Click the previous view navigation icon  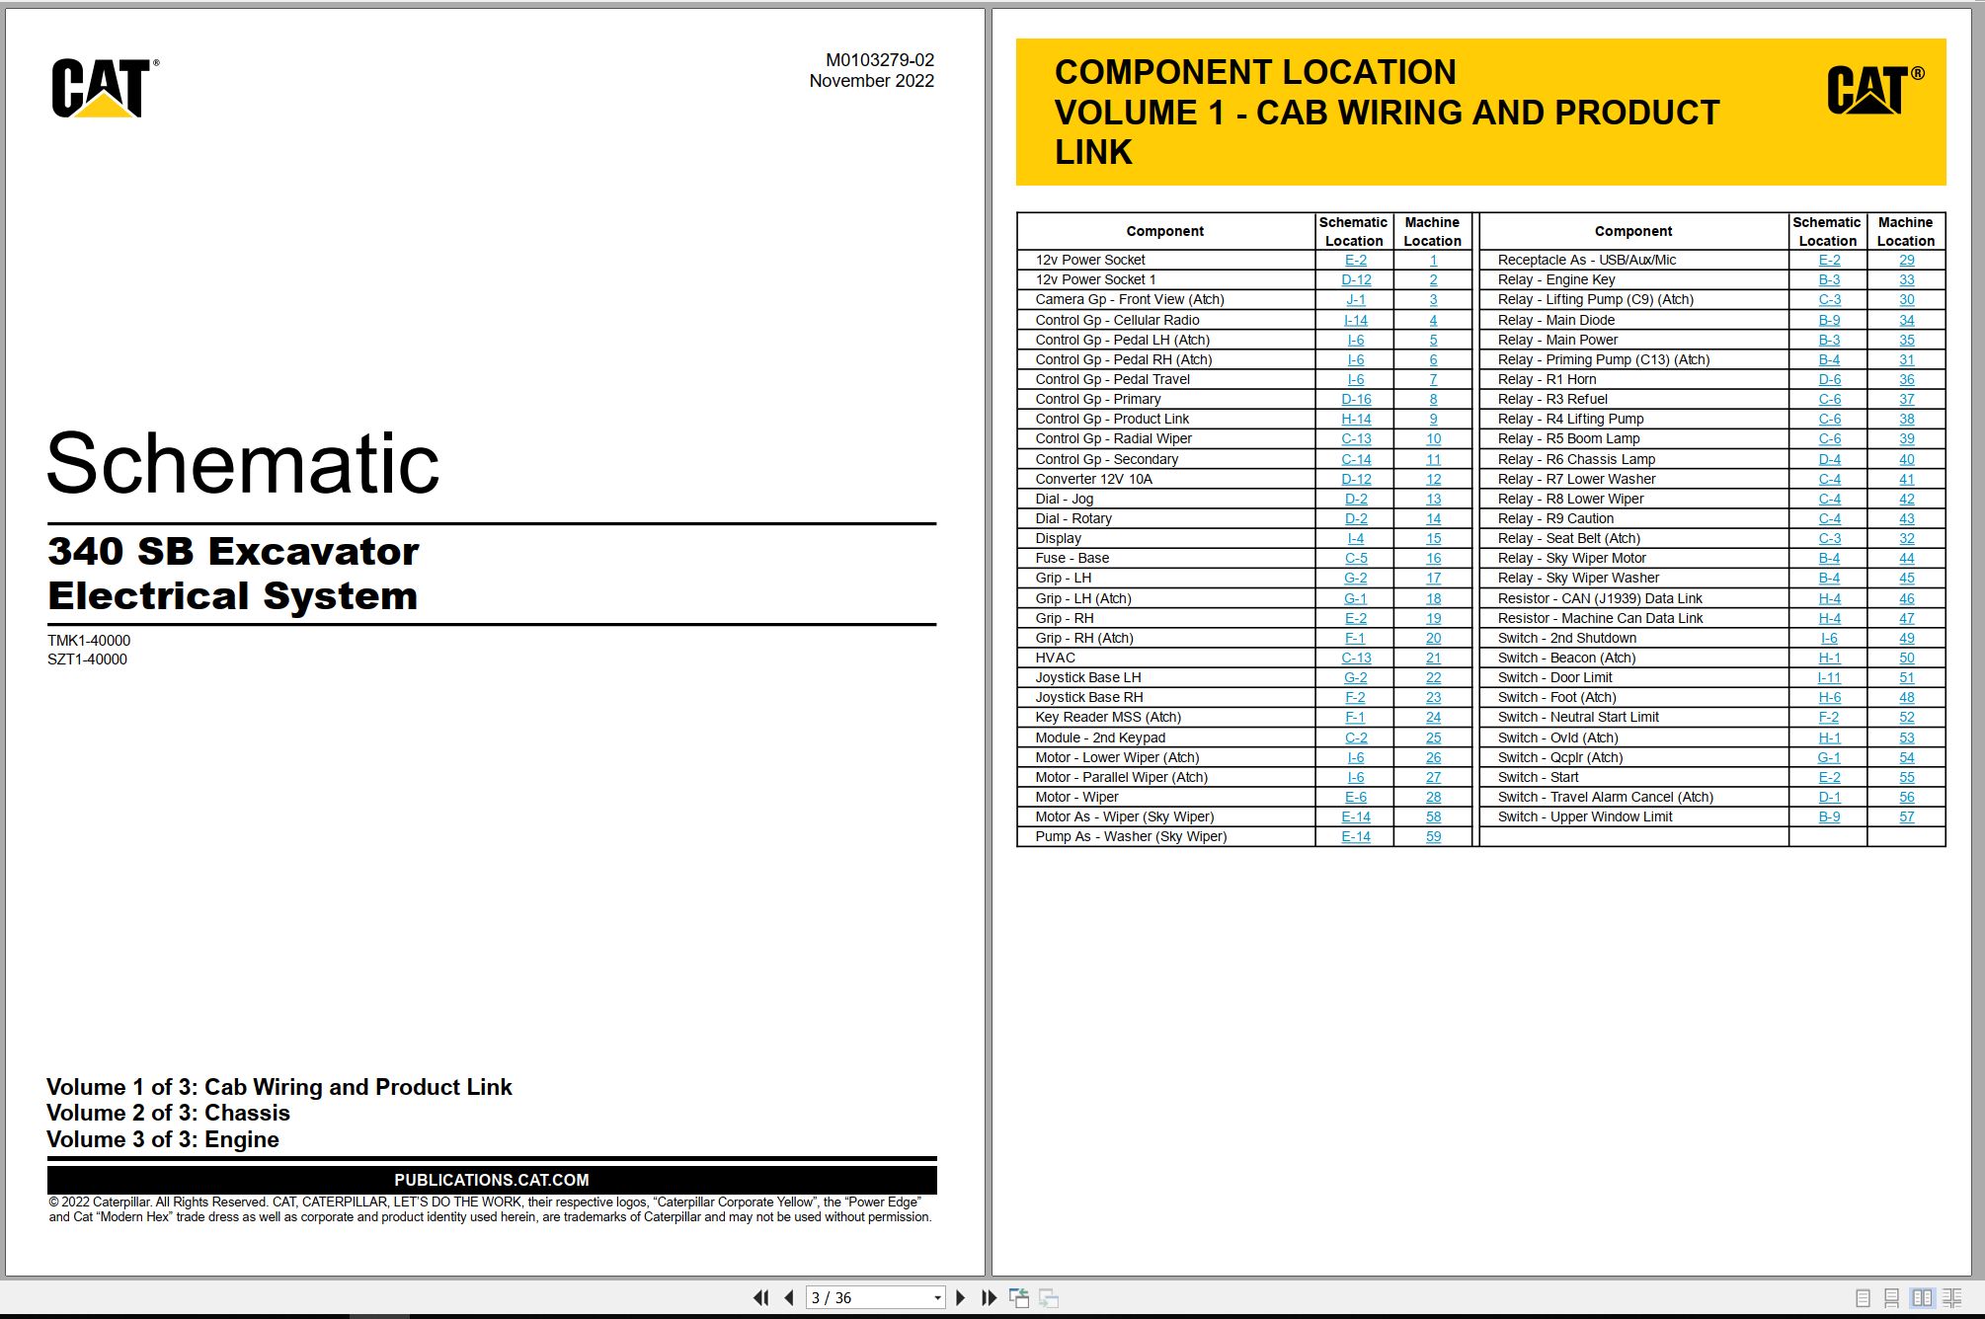[x=1019, y=1297]
